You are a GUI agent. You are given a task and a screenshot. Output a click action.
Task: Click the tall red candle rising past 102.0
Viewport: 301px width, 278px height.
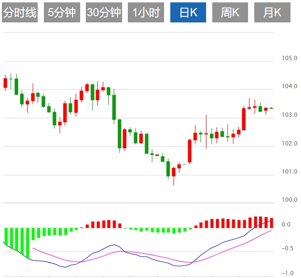[190, 151]
